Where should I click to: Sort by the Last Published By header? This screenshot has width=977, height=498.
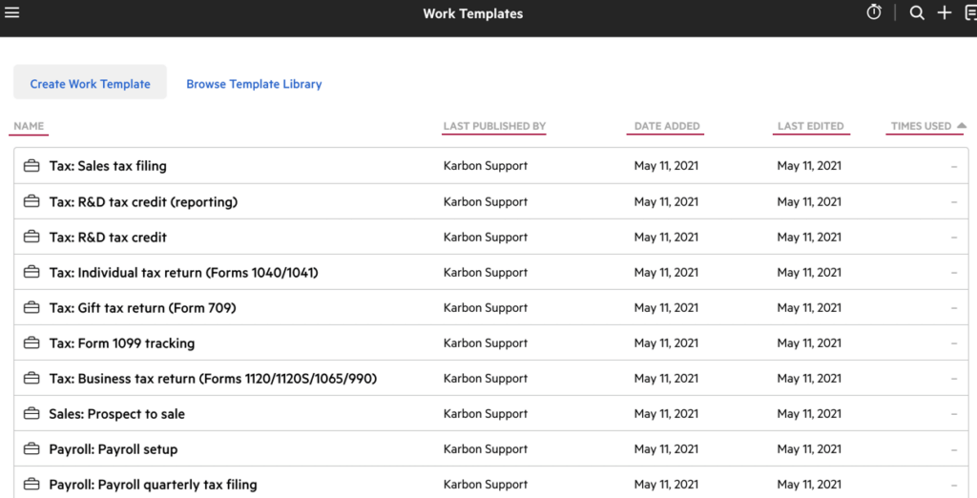(x=494, y=126)
